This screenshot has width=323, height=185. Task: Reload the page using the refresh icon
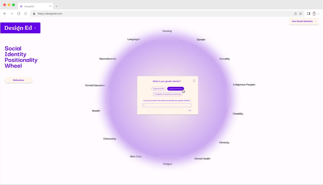tap(19, 14)
